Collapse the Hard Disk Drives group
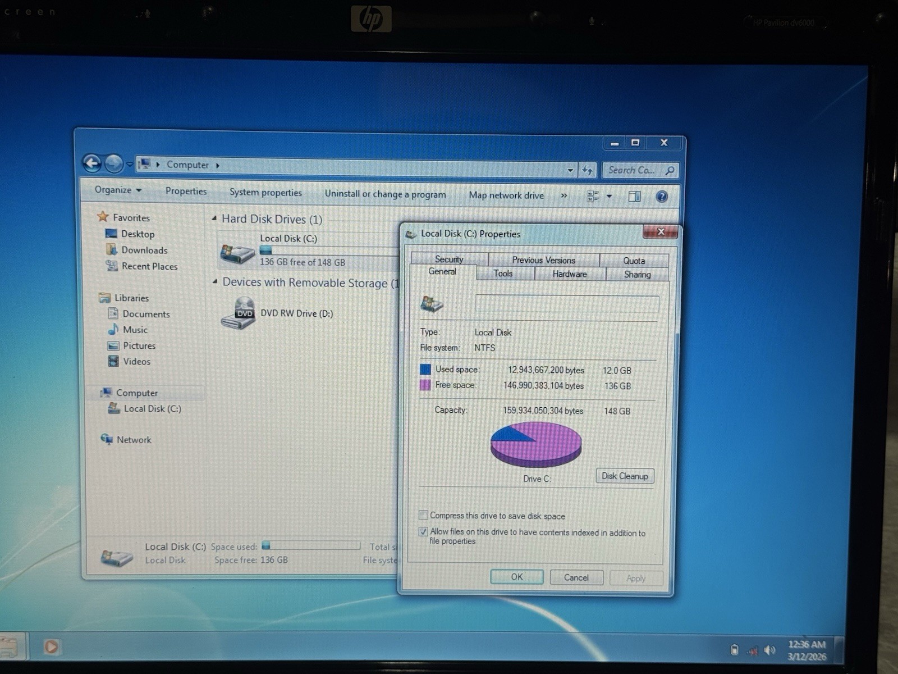The height and width of the screenshot is (674, 898). tap(214, 218)
